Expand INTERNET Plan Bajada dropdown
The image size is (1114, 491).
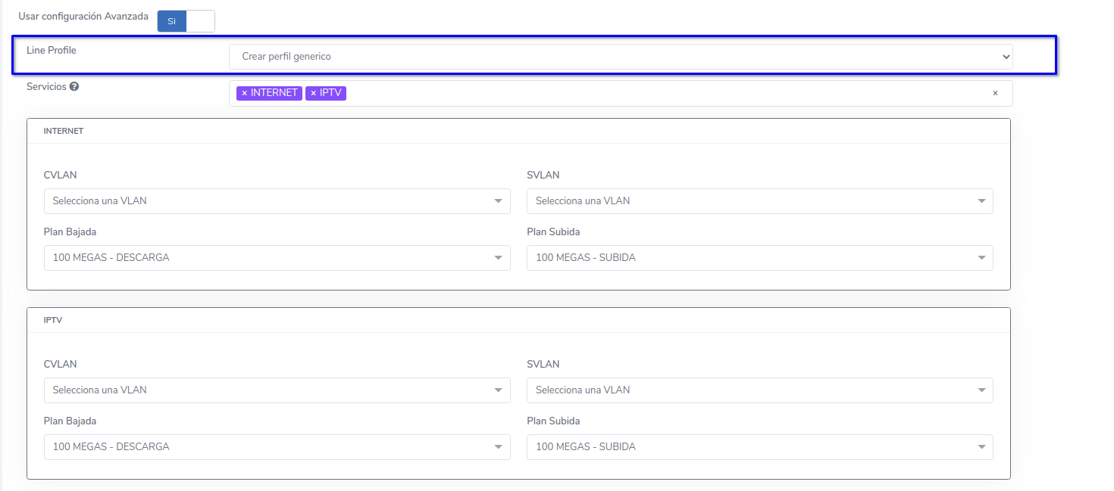click(x=277, y=258)
